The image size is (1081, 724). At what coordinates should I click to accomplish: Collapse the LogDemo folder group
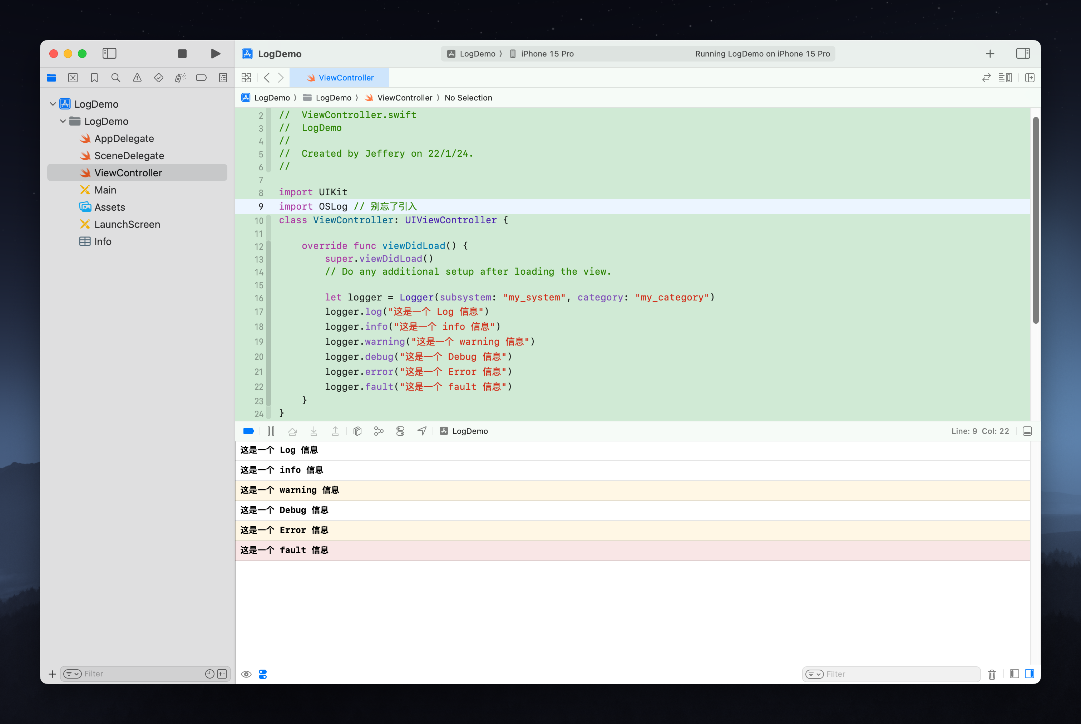pos(63,121)
